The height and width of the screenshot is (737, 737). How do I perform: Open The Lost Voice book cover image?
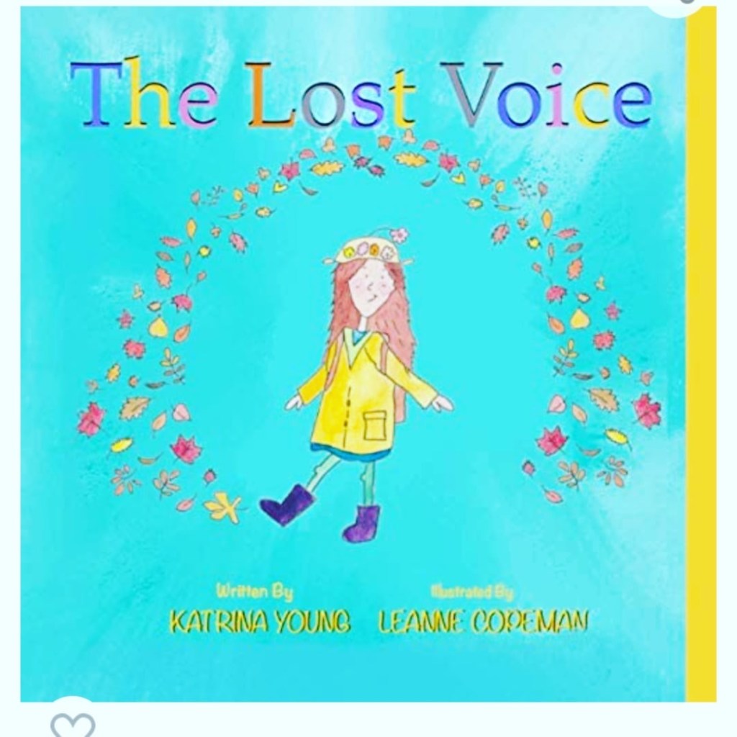(x=353, y=353)
